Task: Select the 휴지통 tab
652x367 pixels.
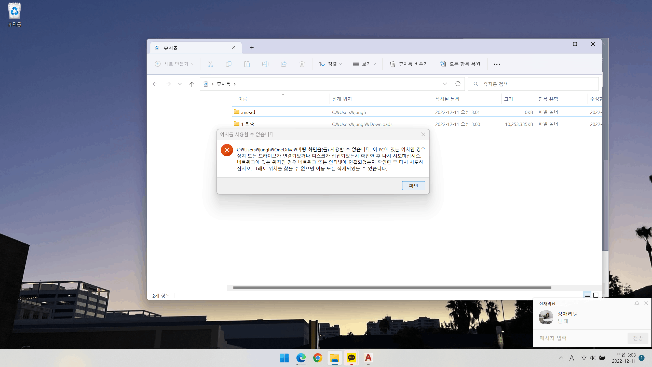Action: 196,48
